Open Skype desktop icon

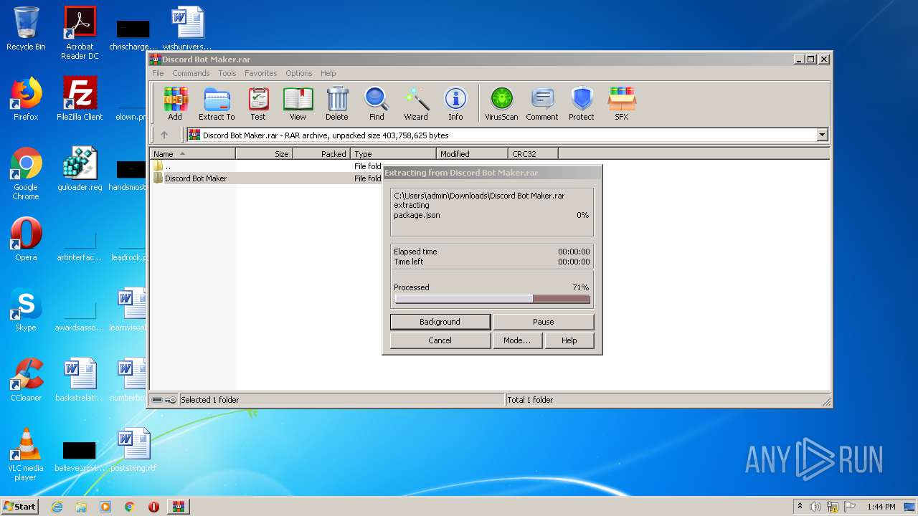point(26,310)
